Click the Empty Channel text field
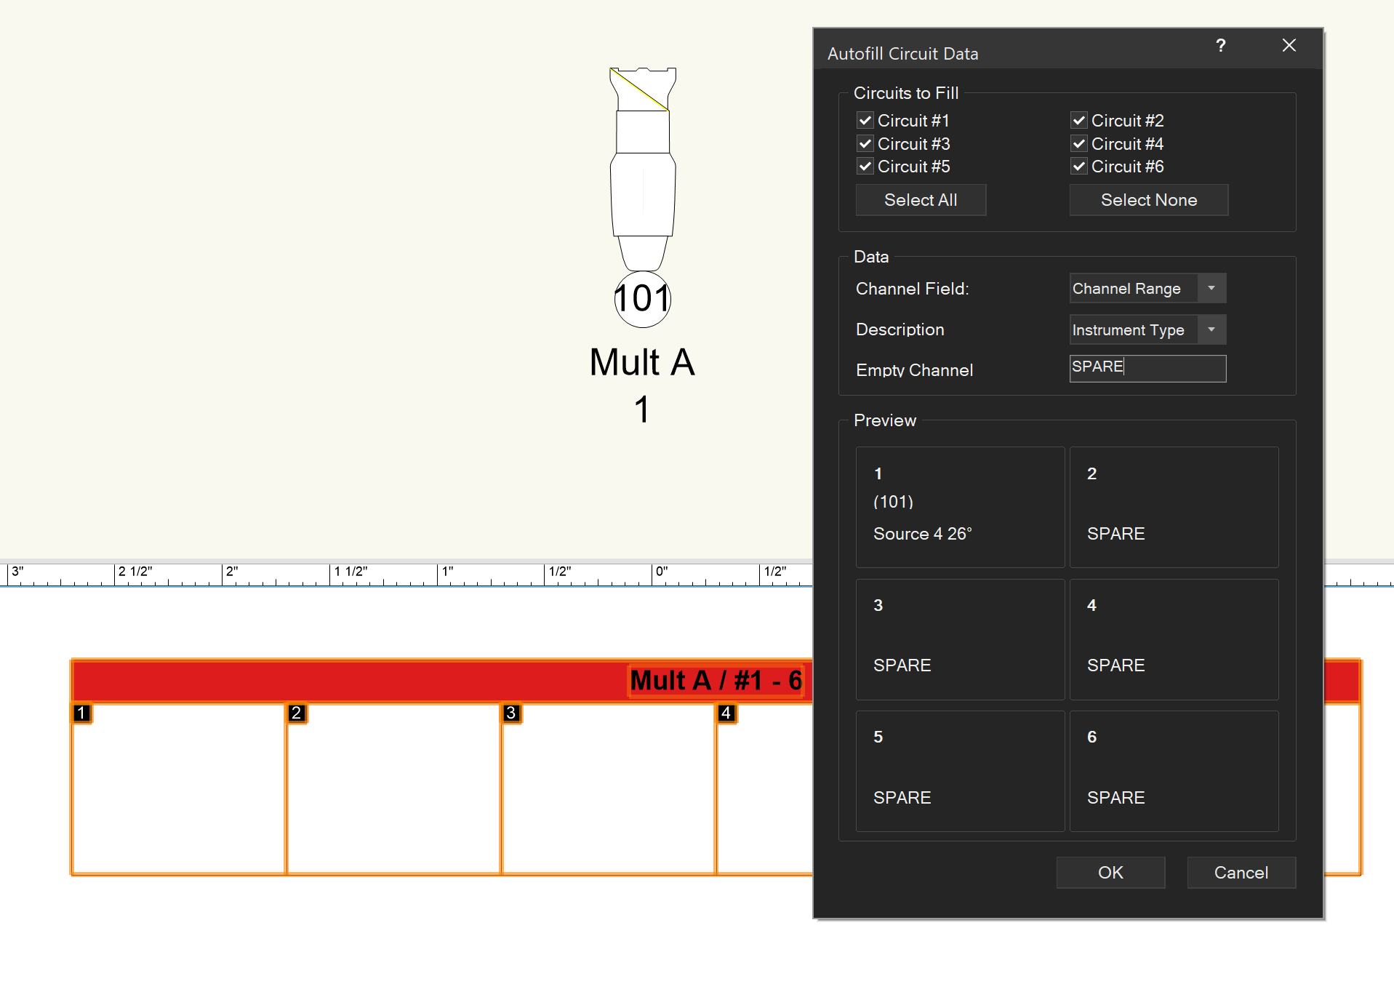 pos(1147,369)
